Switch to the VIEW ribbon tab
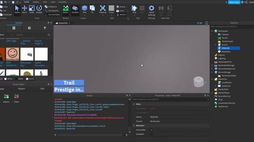 (x=53, y=2)
